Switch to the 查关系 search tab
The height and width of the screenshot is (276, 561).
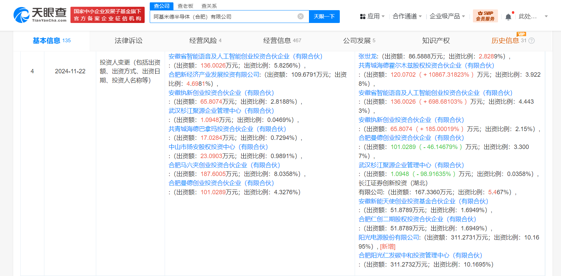[x=209, y=6]
